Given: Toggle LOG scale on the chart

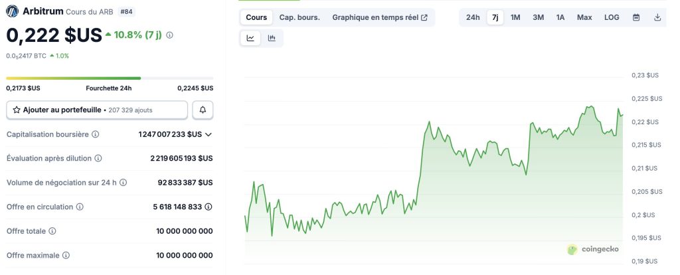Looking at the screenshot, I should point(612,17).
